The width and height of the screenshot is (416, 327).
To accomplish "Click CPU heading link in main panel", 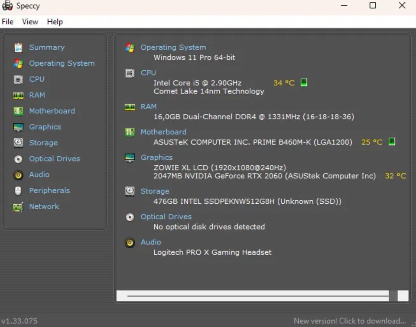I will 148,73.
